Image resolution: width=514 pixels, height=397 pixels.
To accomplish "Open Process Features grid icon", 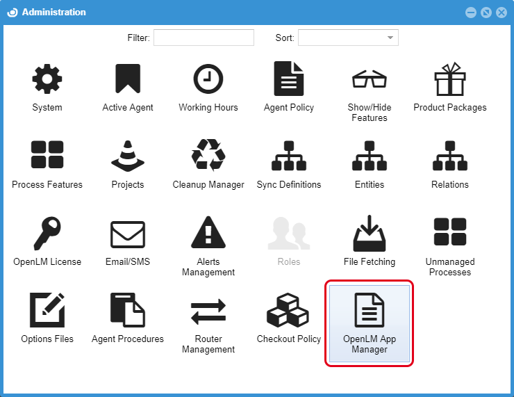I will coord(47,156).
